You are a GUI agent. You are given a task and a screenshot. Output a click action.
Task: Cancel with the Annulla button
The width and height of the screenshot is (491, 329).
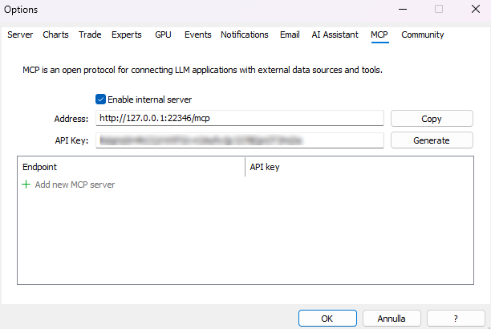click(392, 319)
